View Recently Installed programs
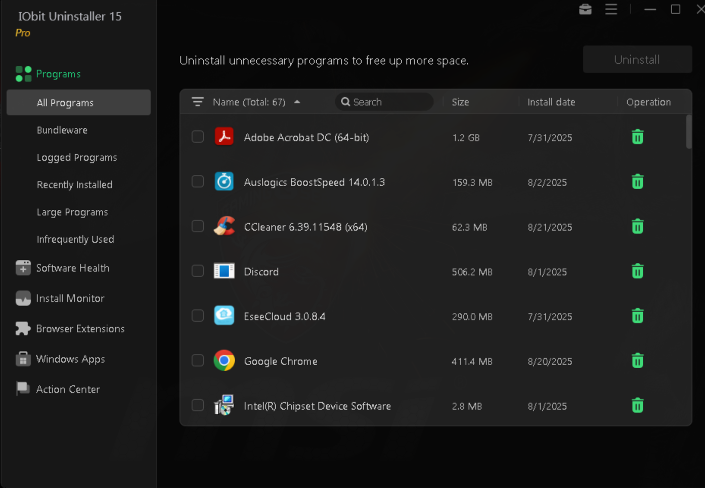The height and width of the screenshot is (488, 705). point(75,185)
